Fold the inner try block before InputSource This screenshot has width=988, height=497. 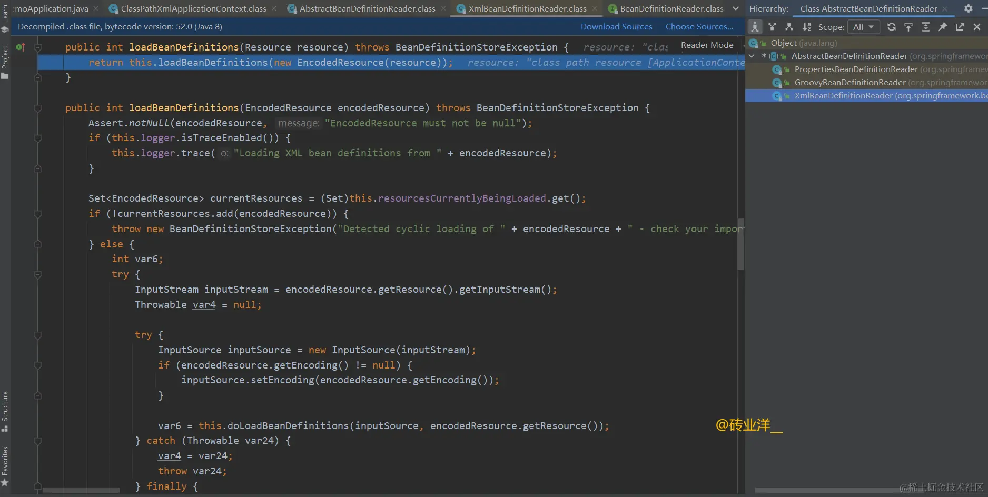(38, 335)
